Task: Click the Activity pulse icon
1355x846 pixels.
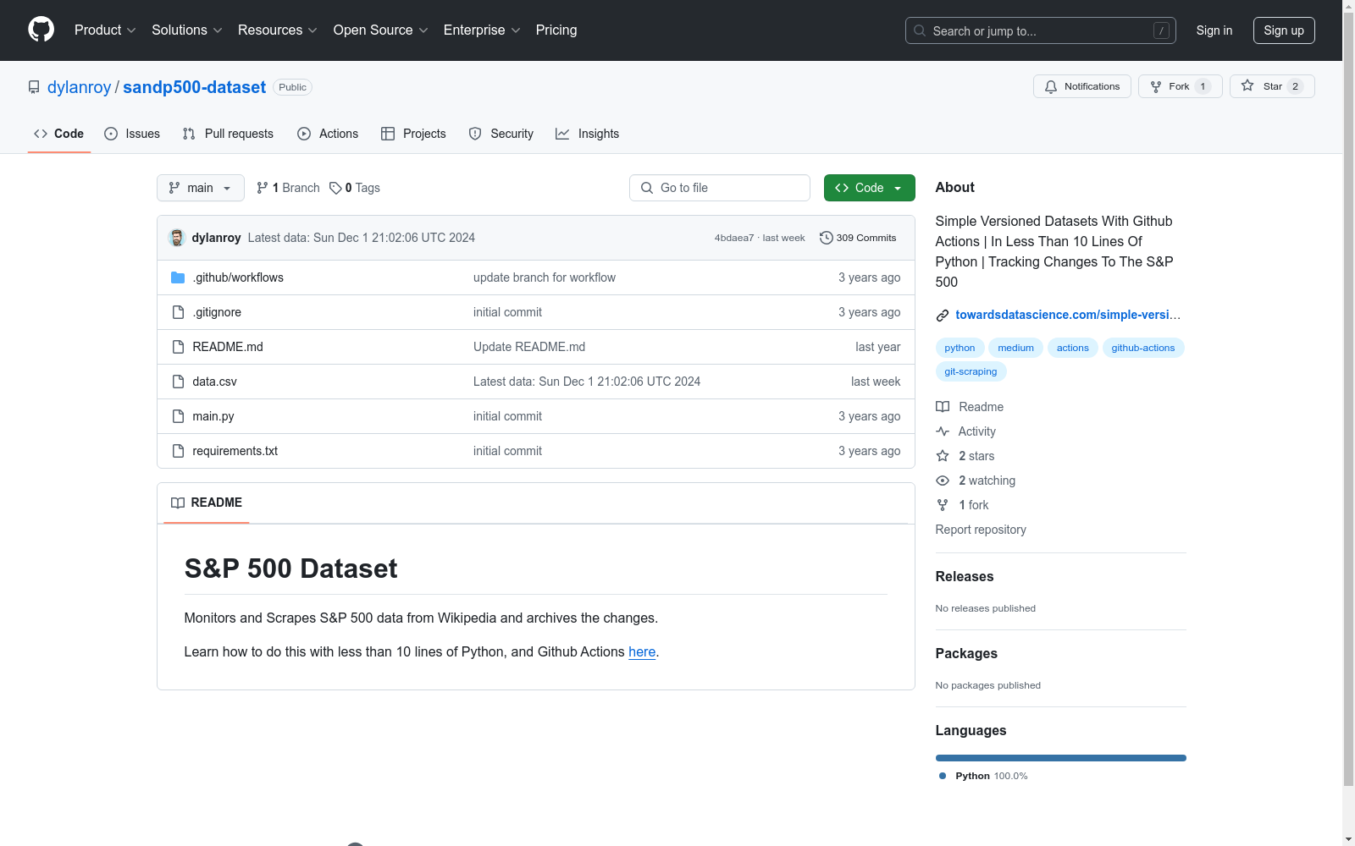Action: 943,431
